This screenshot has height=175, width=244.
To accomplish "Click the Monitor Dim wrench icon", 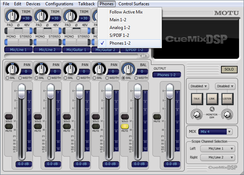I will (212, 109).
